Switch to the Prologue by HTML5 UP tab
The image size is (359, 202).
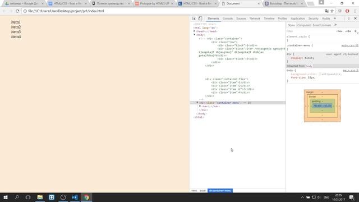pos(155,4)
